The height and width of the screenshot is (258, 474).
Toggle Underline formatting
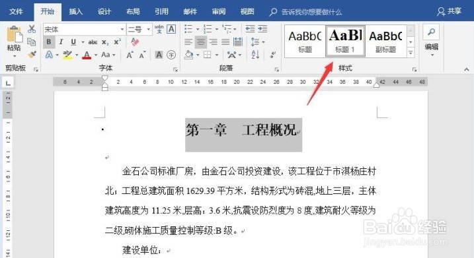pos(73,42)
